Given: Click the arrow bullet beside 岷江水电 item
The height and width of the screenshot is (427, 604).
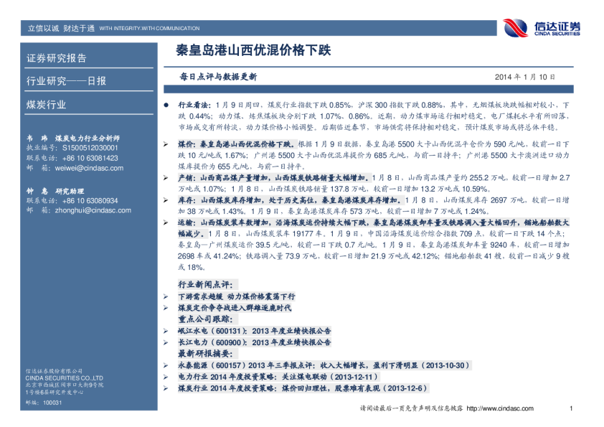Looking at the screenshot, I should [x=166, y=331].
